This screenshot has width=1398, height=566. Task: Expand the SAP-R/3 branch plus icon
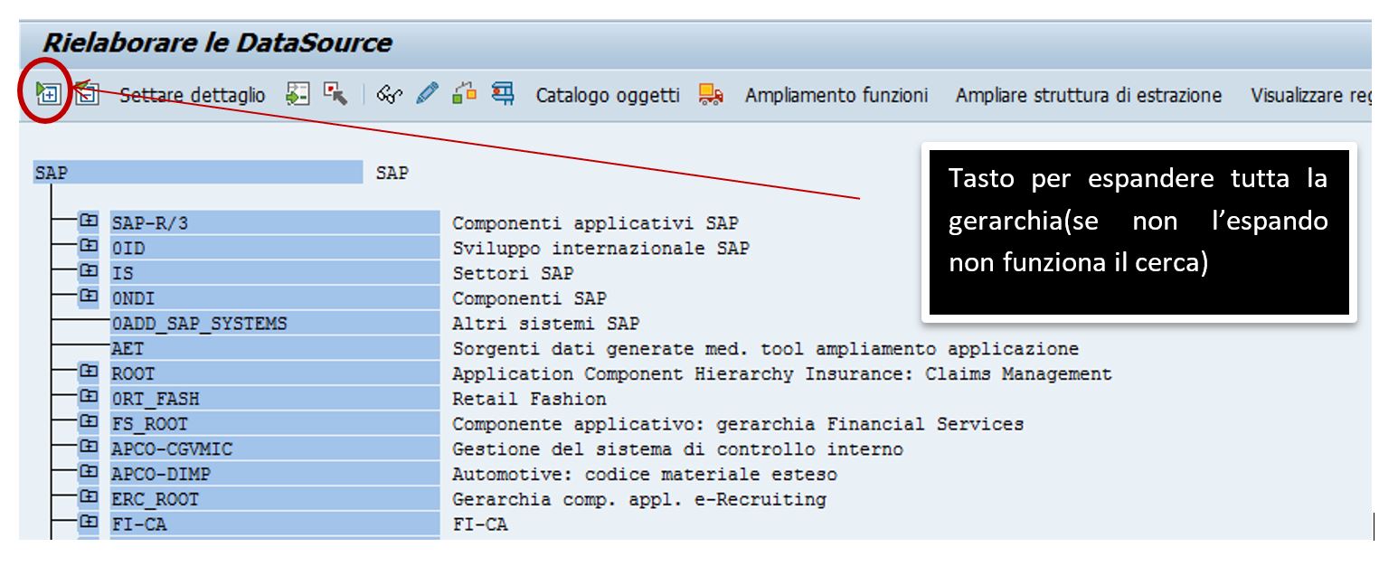click(x=88, y=222)
